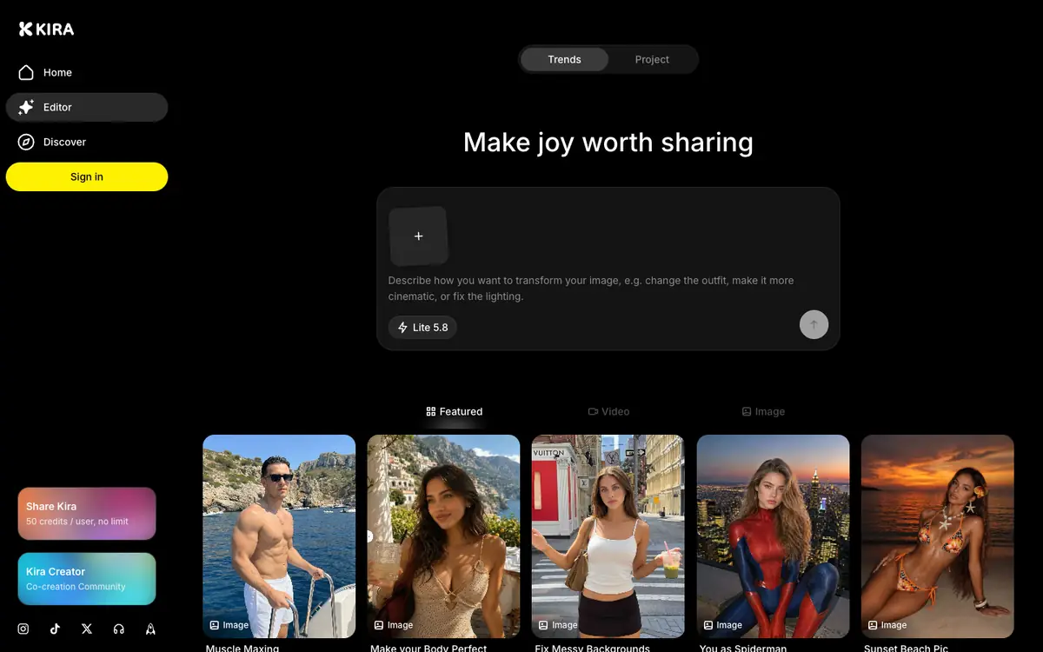Open Editor in the sidebar
1043x652 pixels.
(87, 107)
